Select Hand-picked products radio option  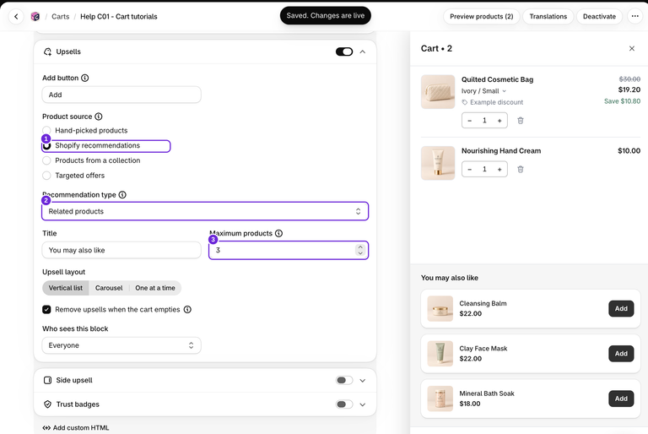pyautogui.click(x=46, y=130)
